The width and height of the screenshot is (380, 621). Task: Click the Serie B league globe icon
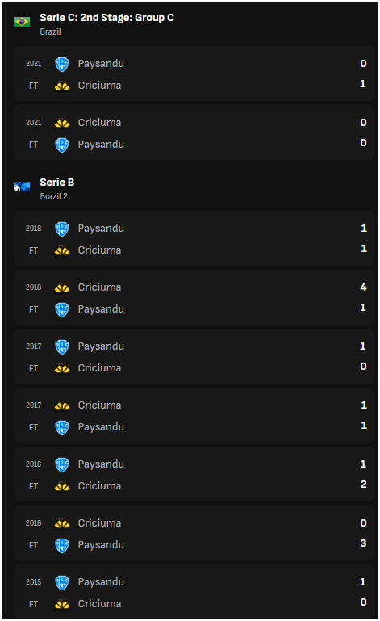coord(22,187)
